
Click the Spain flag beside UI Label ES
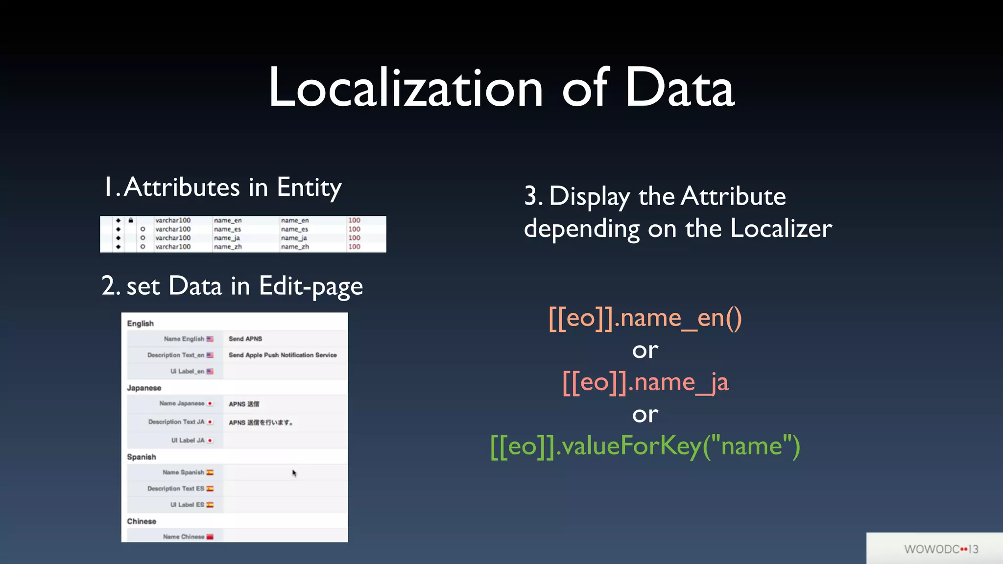[210, 505]
